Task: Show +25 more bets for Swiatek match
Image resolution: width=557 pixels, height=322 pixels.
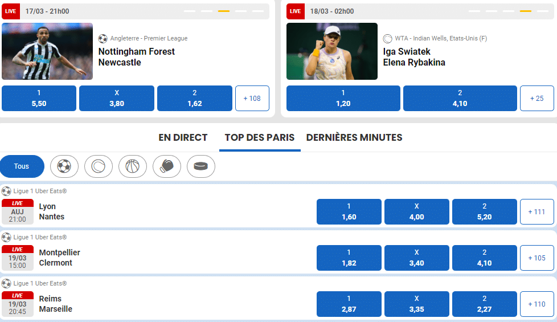Action: click(536, 99)
